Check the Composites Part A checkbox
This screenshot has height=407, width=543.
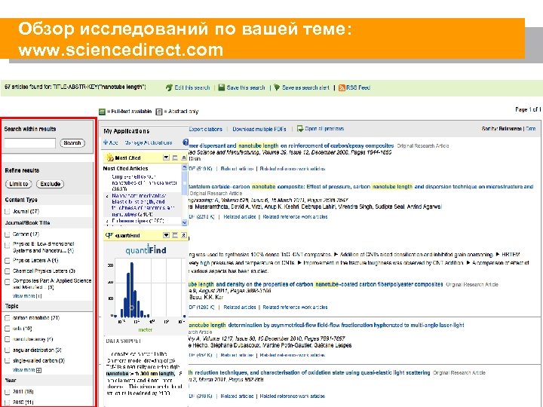tap(7, 282)
